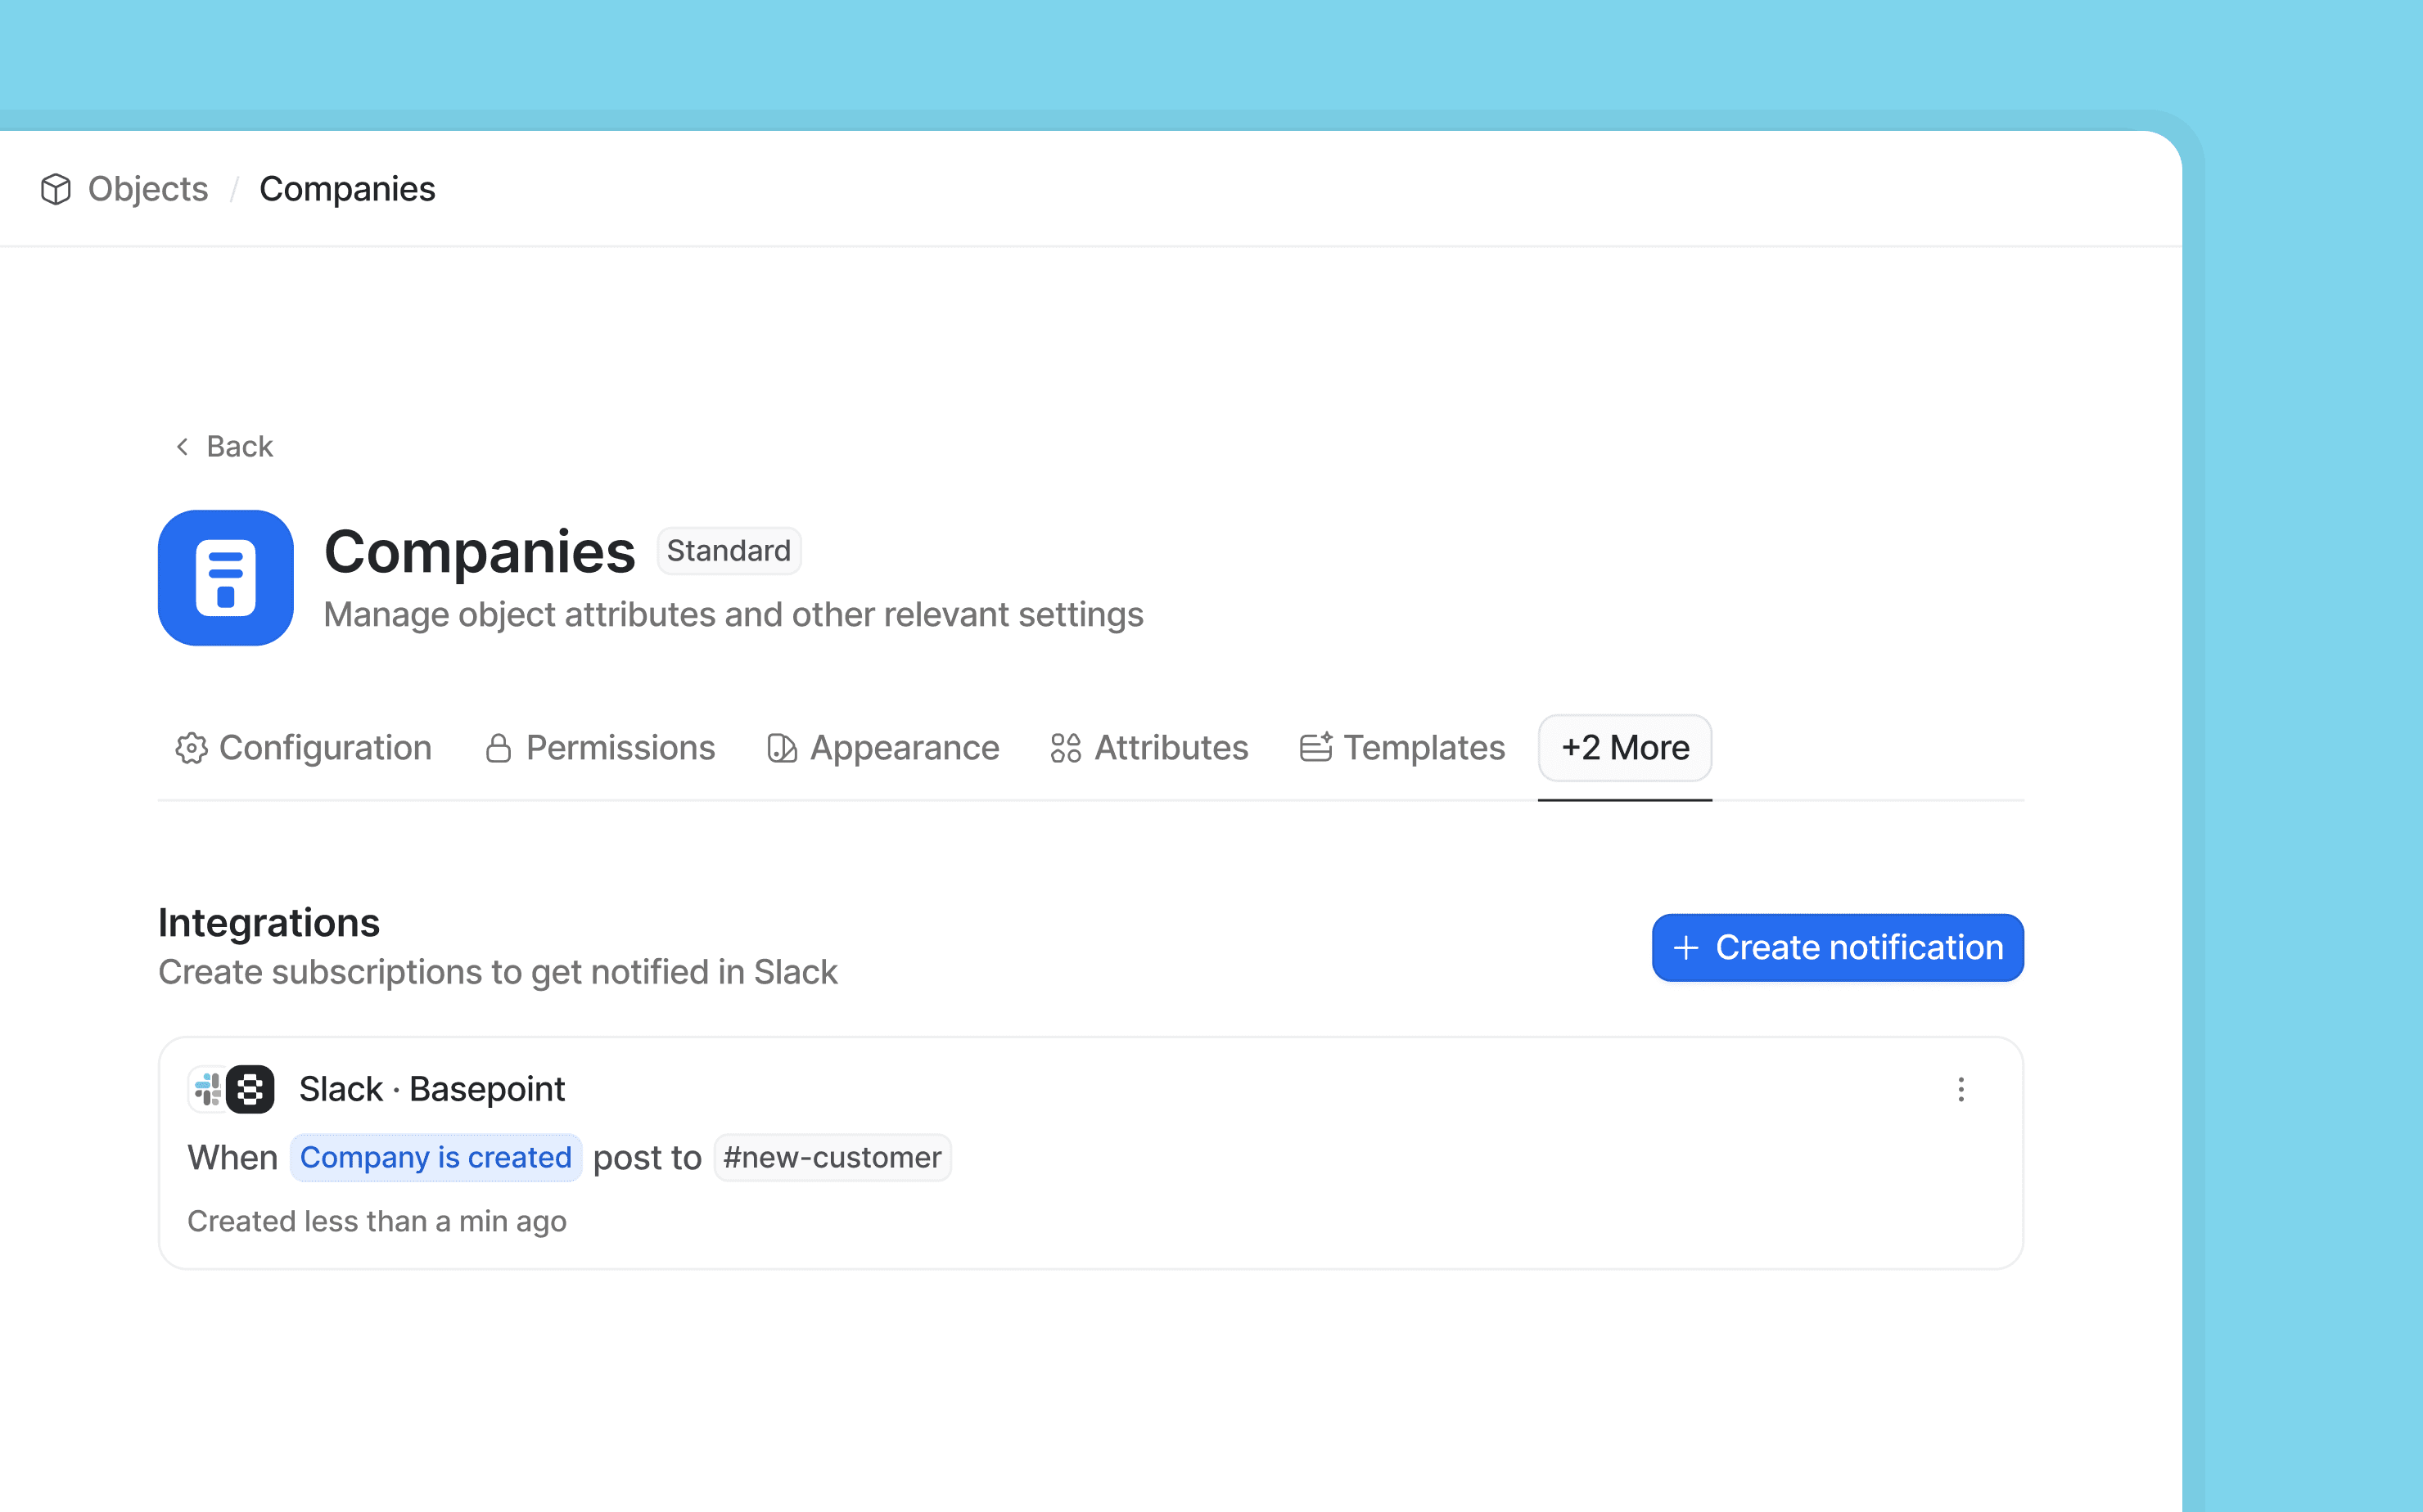Click the Appearance sticker icon
This screenshot has width=2423, height=1512.
(781, 748)
